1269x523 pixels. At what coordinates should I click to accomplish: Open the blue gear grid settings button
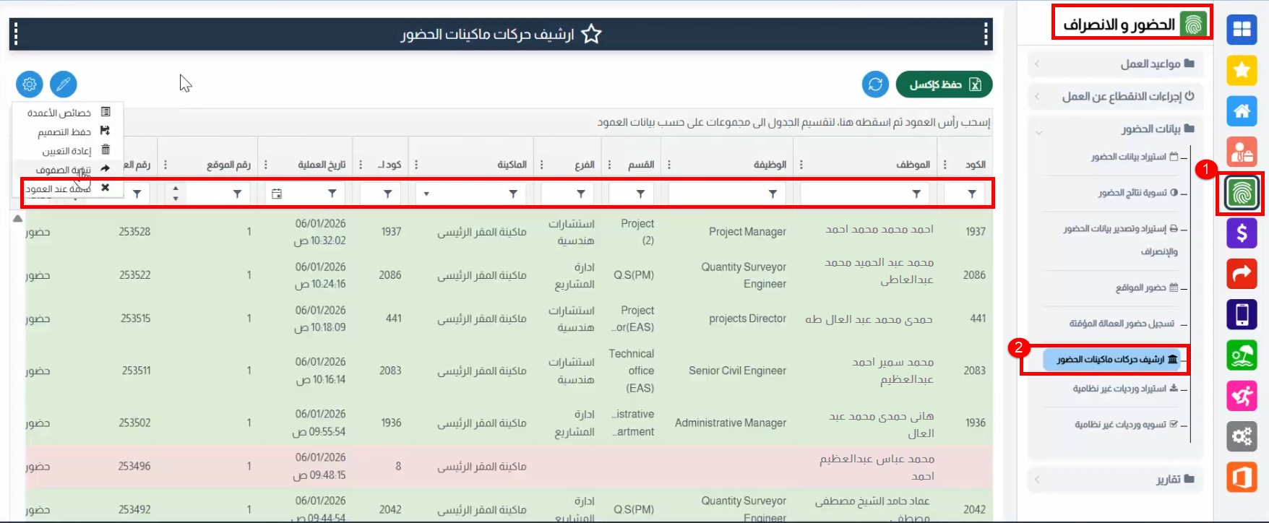[x=30, y=85]
